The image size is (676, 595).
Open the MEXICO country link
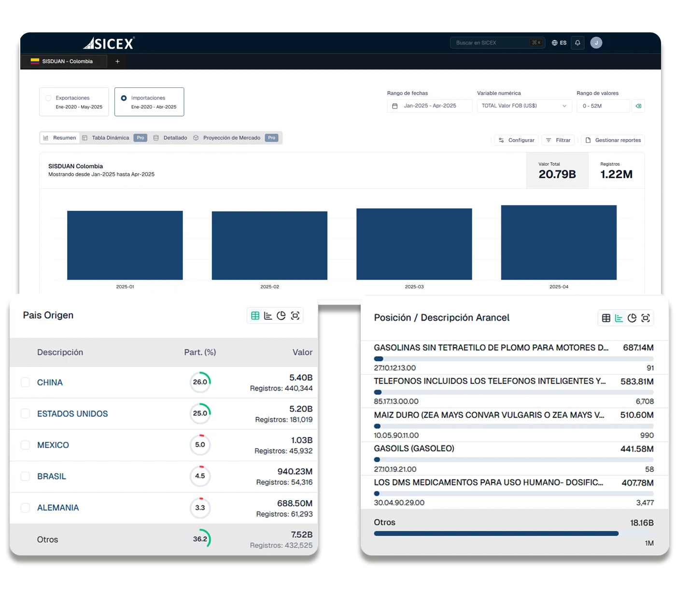click(53, 445)
